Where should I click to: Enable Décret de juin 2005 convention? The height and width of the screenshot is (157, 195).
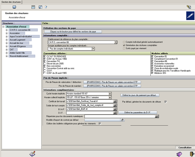click(x=45, y=64)
